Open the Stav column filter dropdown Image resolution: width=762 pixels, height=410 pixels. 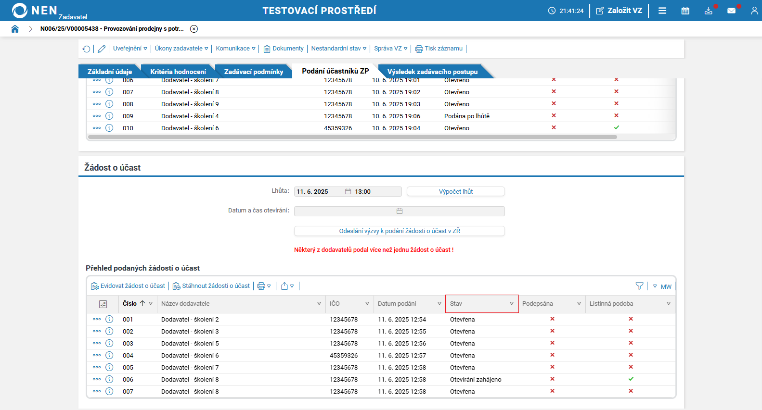(x=512, y=304)
